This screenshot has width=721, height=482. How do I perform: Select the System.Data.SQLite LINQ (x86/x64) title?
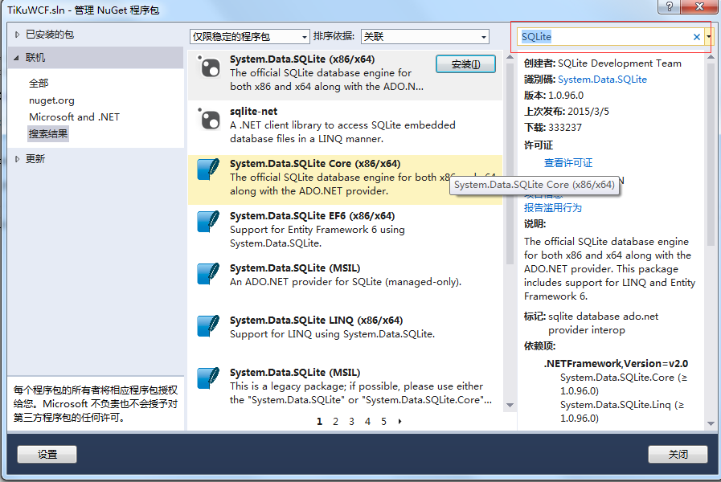coord(317,321)
